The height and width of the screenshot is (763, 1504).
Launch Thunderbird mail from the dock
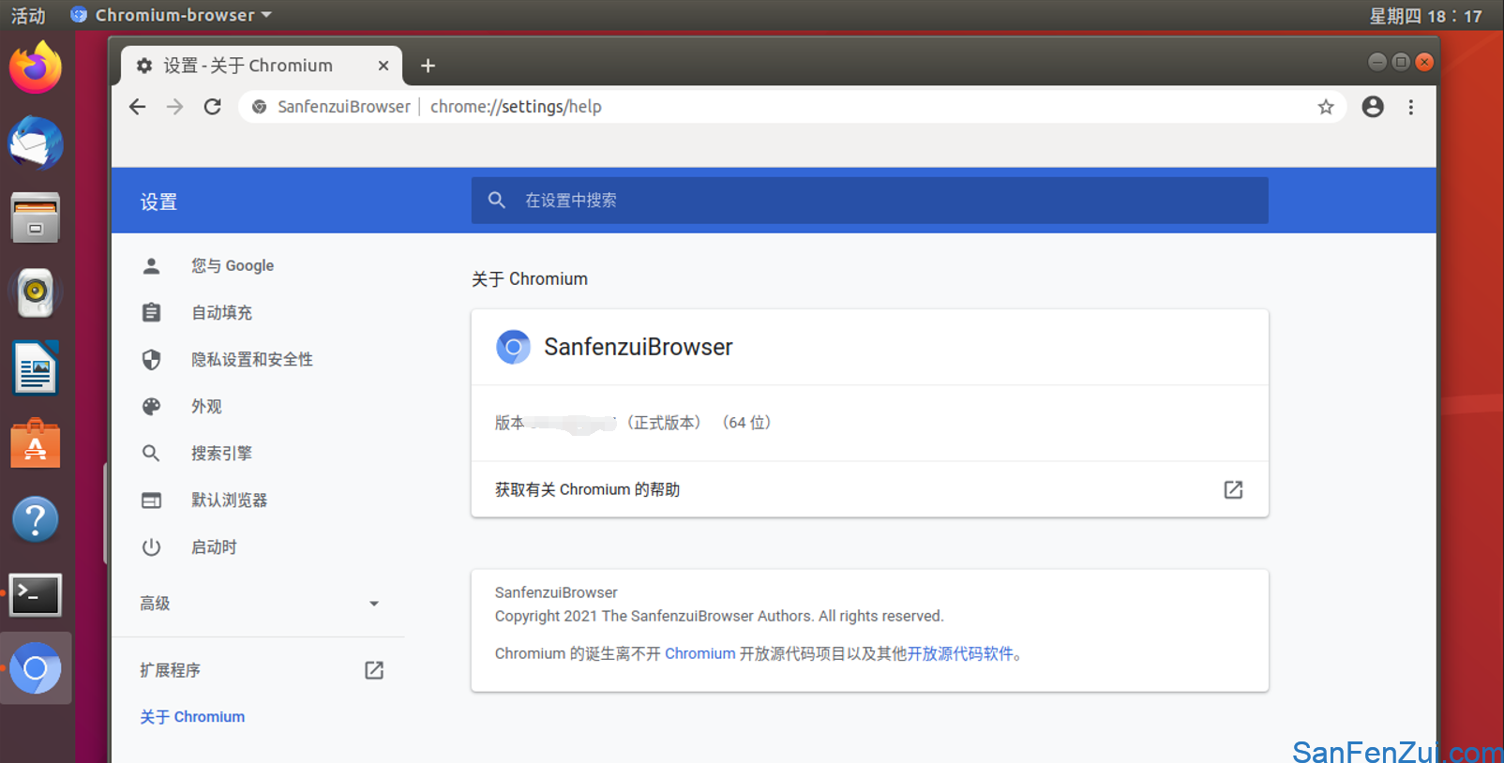click(x=36, y=142)
